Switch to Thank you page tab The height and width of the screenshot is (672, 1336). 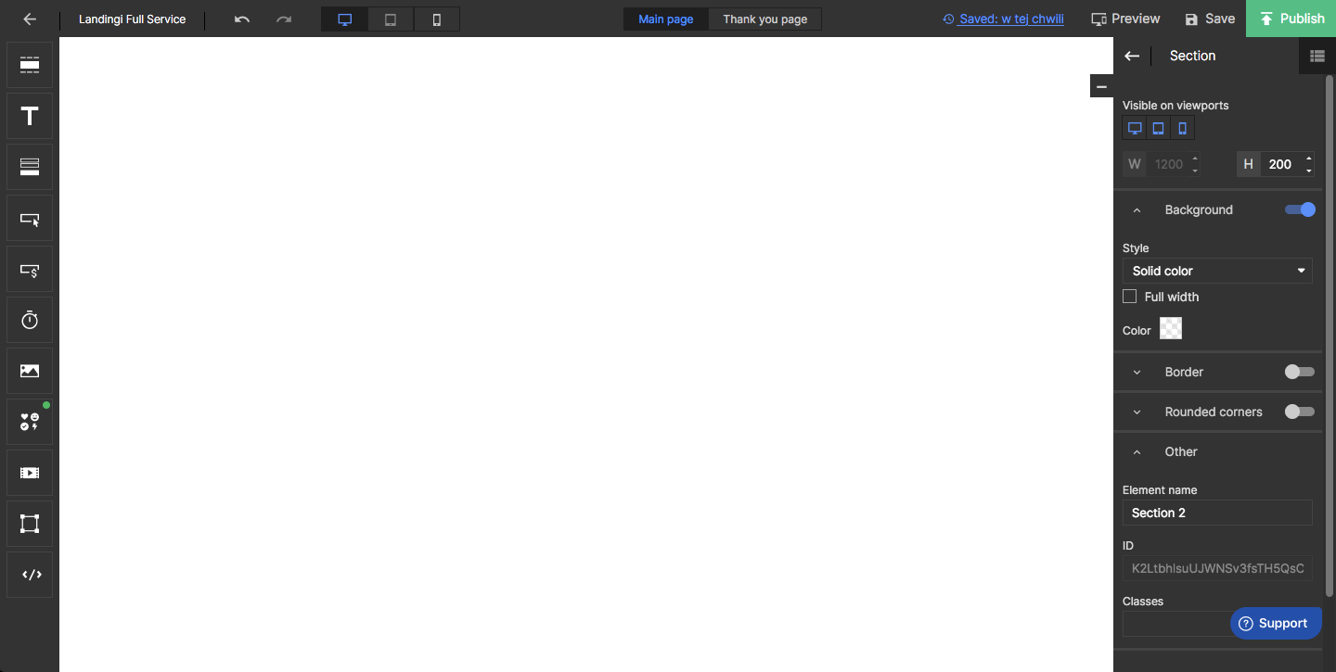pyautogui.click(x=764, y=19)
